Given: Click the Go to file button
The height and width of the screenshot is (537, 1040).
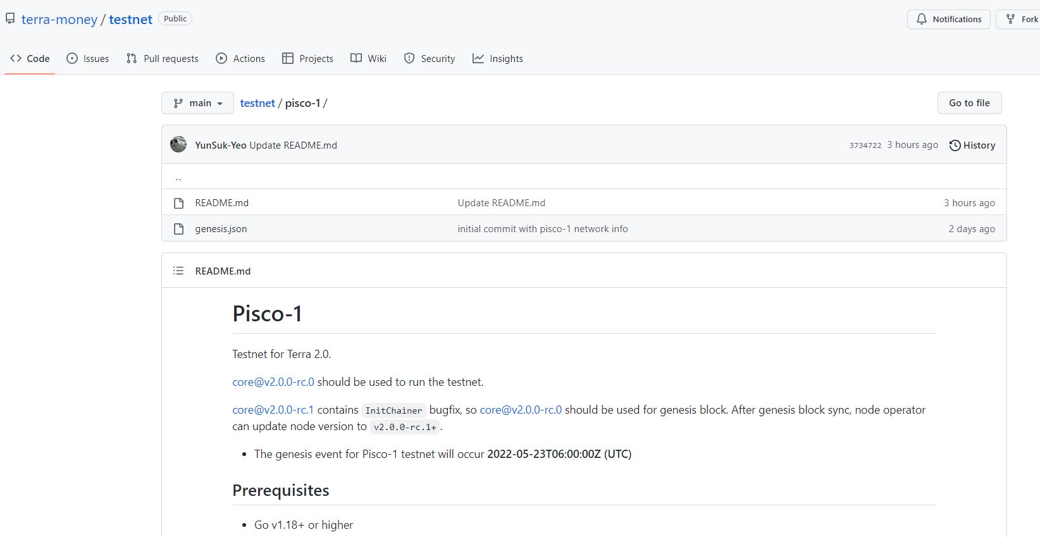Looking at the screenshot, I should (x=969, y=103).
